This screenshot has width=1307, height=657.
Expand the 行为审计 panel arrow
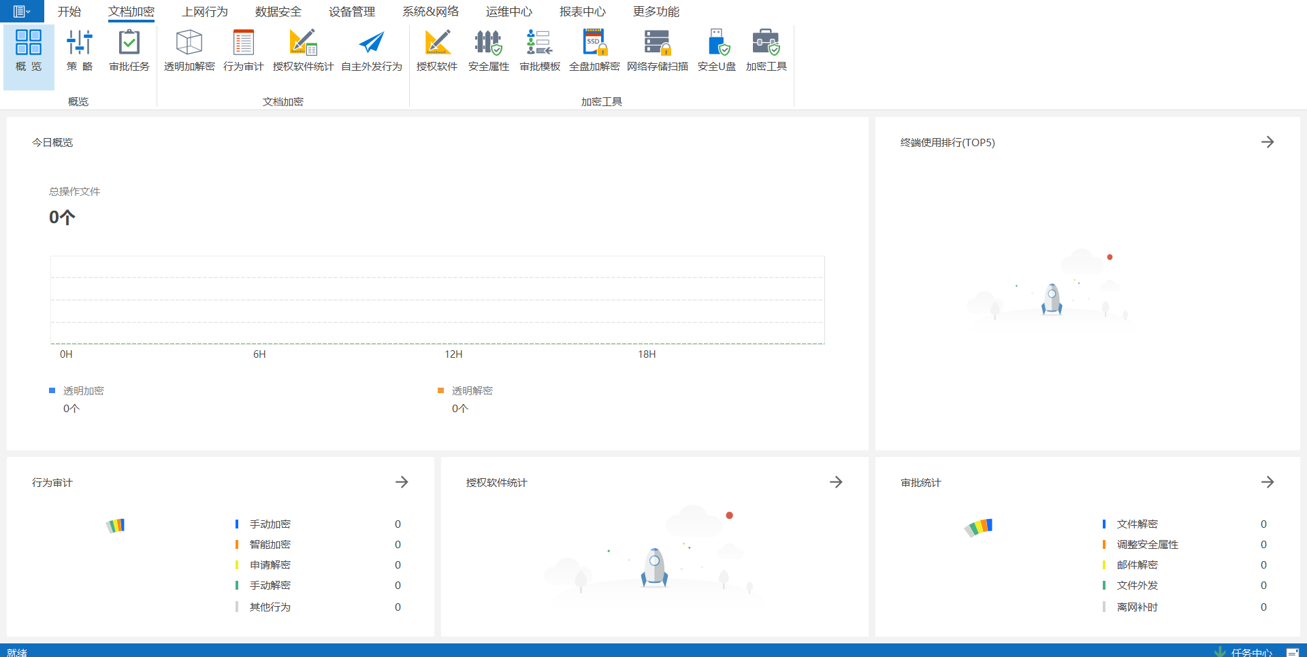click(x=402, y=482)
